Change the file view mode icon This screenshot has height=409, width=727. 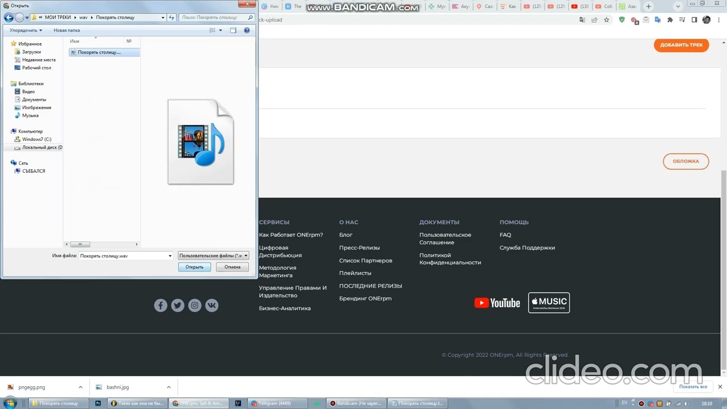212,30
